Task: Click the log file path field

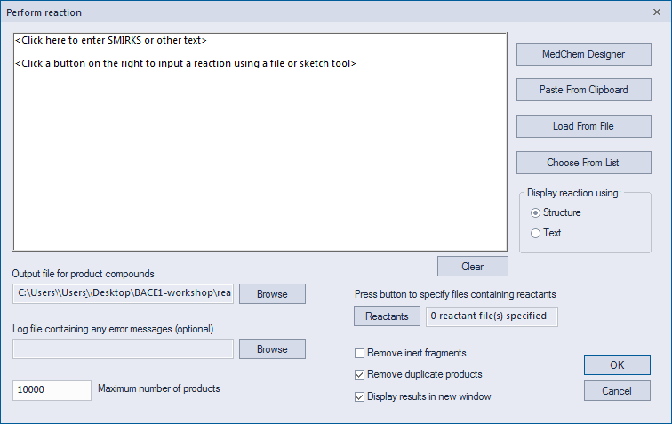Action: click(123, 349)
